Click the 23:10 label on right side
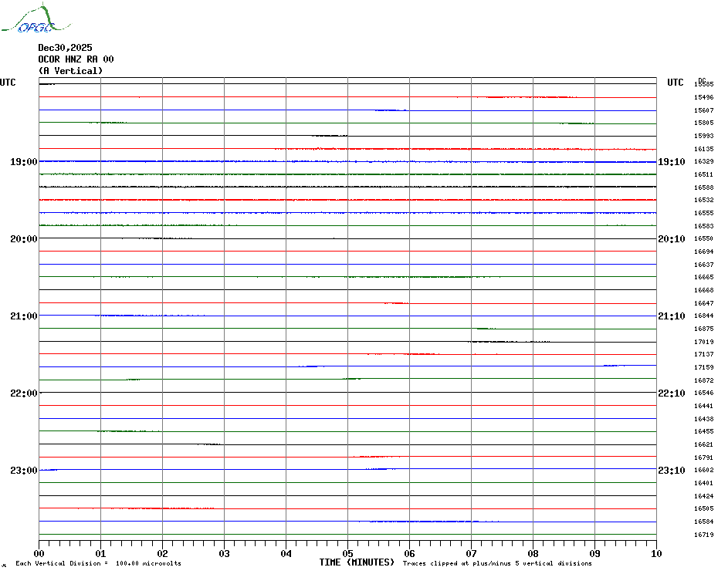 pos(671,471)
